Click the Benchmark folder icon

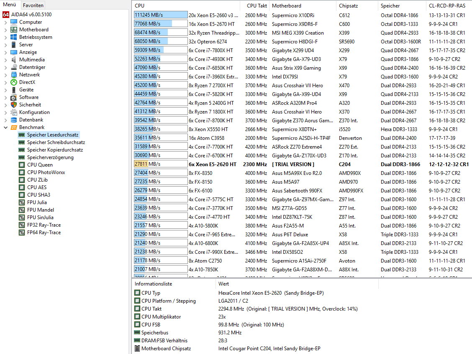[x=14, y=127]
